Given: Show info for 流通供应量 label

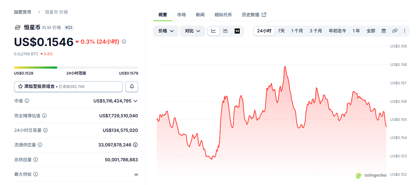Looking at the screenshot, I should 40,145.
